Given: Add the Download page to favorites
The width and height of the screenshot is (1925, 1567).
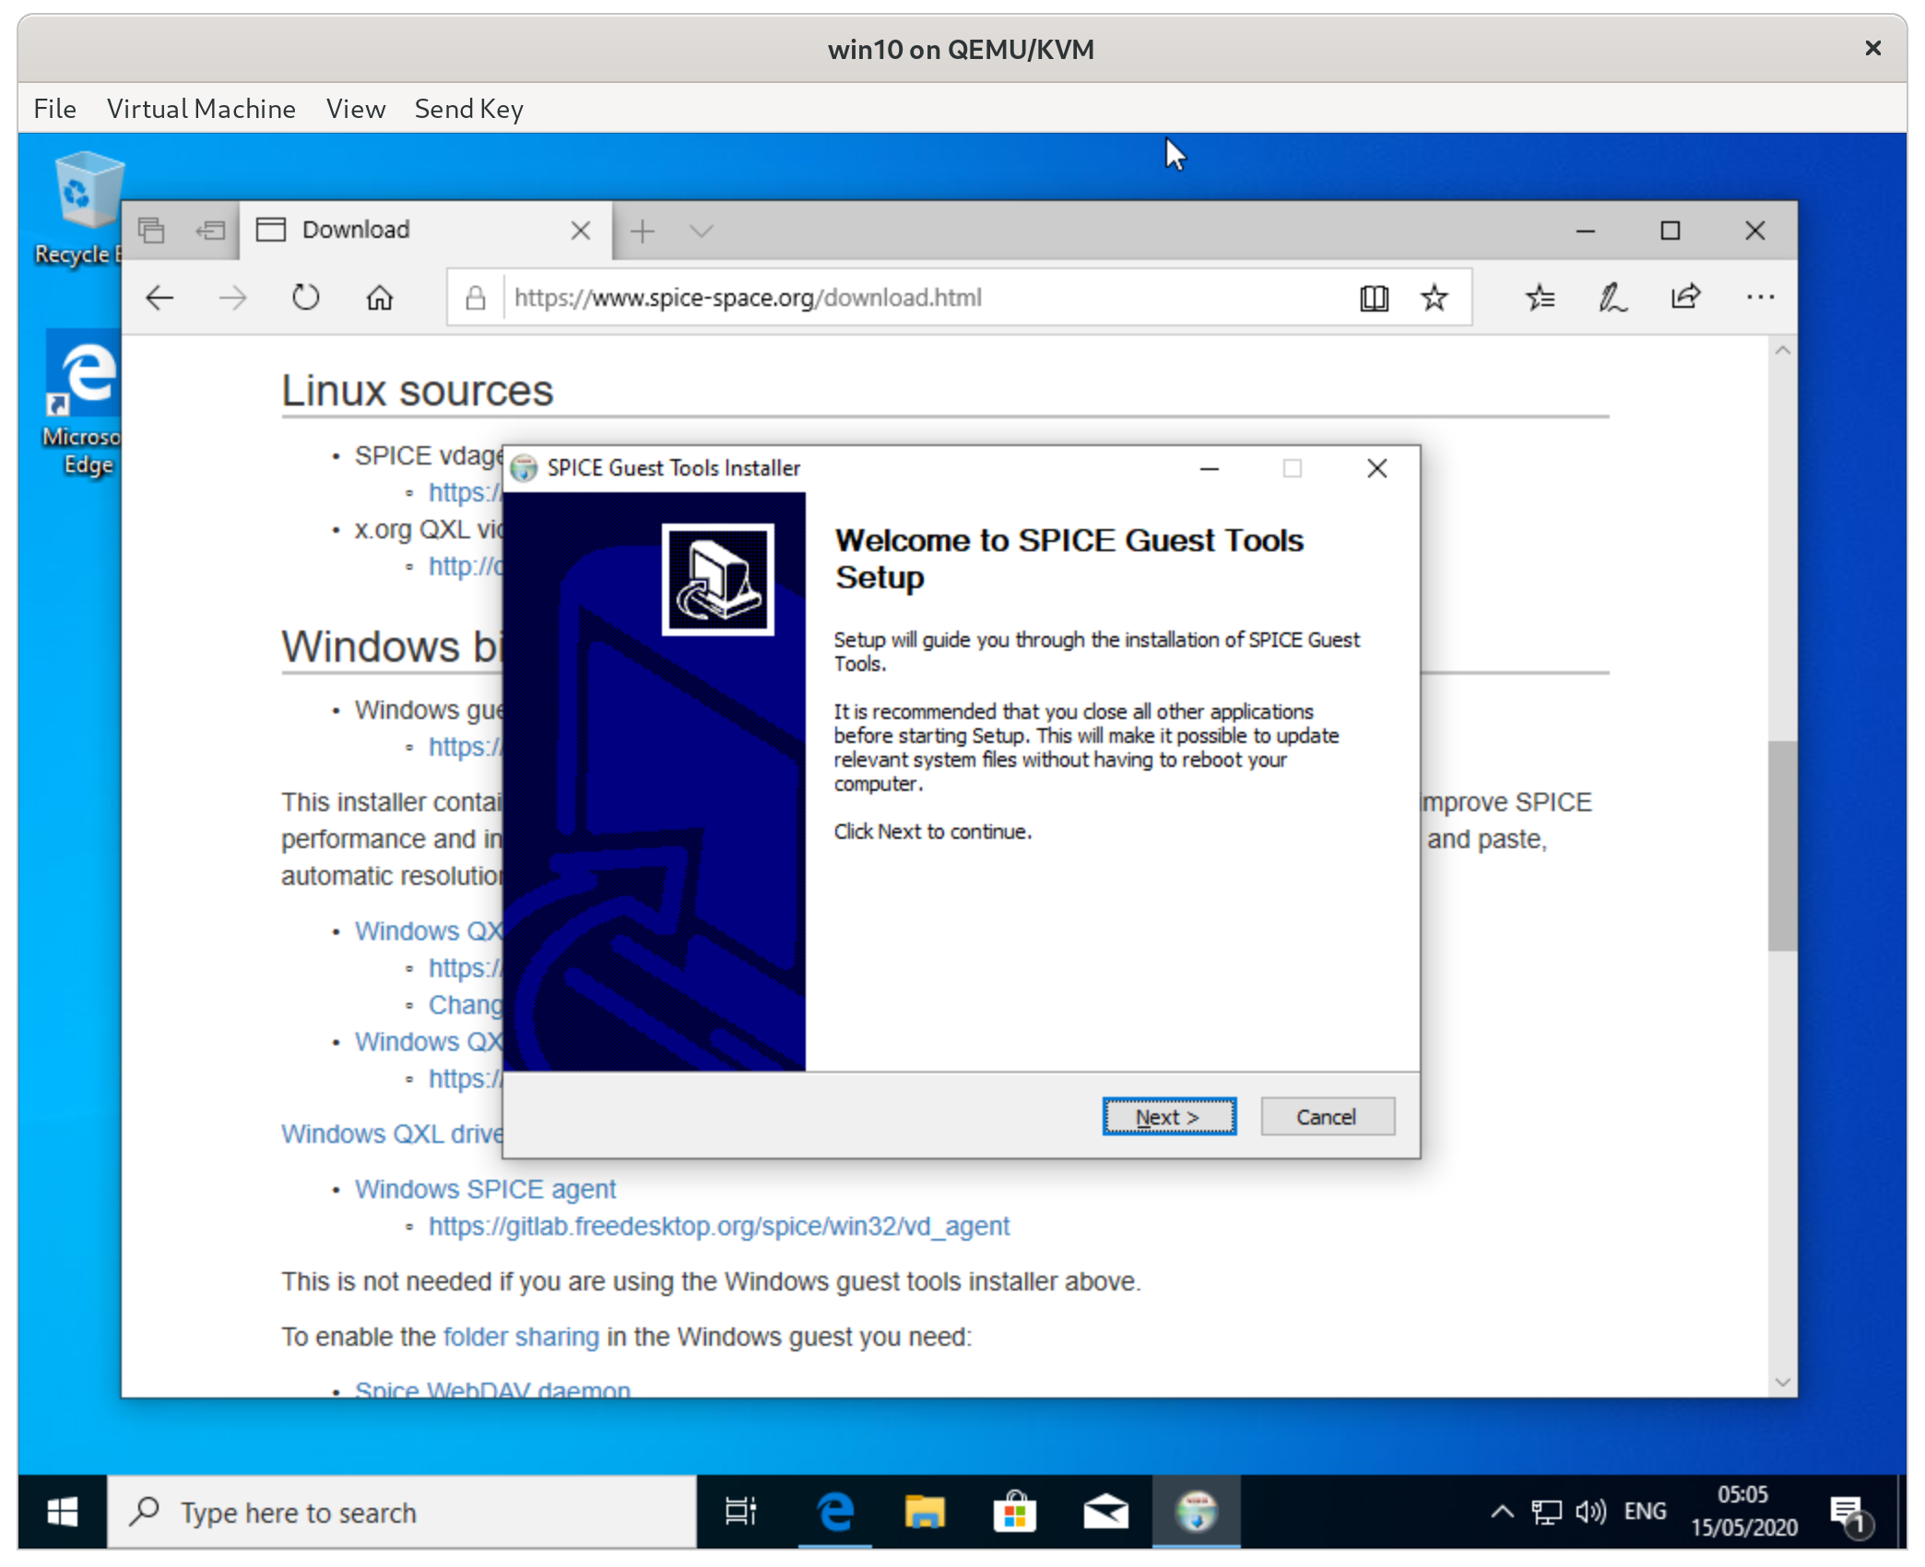Looking at the screenshot, I should coord(1433,297).
